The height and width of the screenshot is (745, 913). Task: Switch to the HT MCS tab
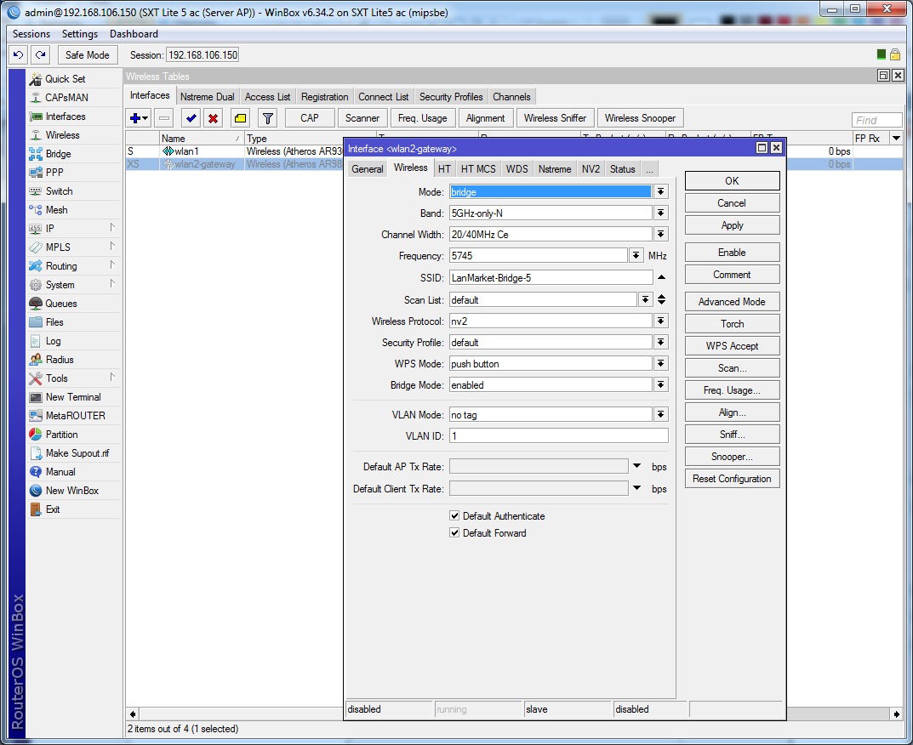(x=478, y=169)
